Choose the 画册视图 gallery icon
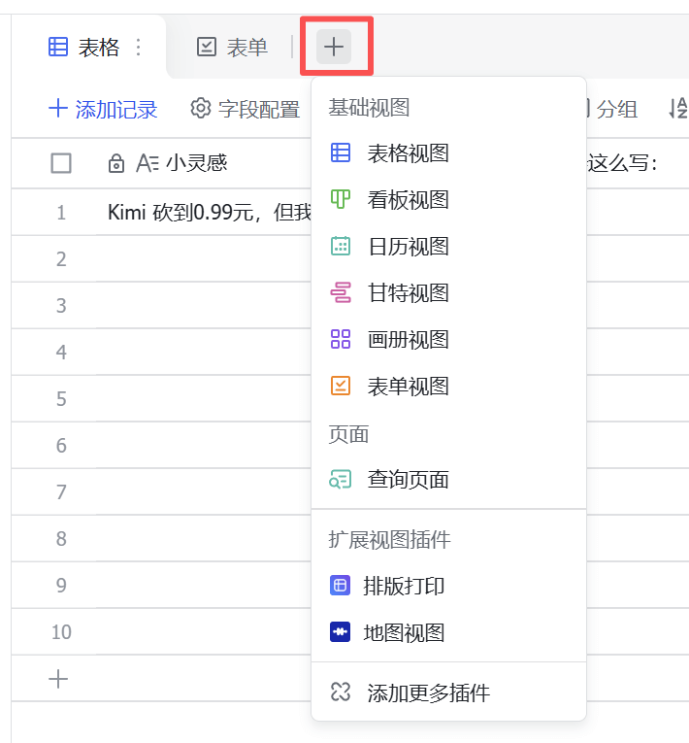This screenshot has width=689, height=743. point(341,340)
